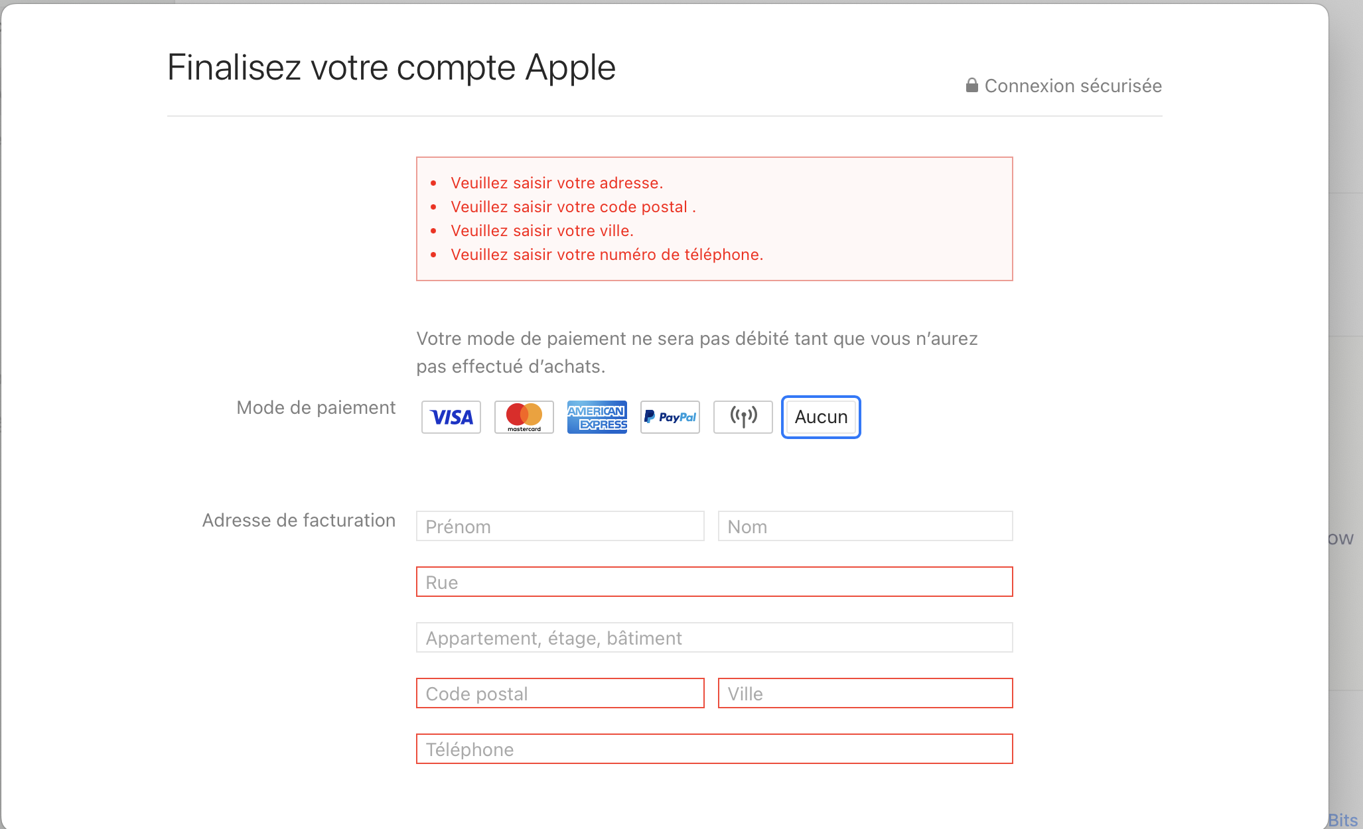Click the Code postal field
The height and width of the screenshot is (829, 1363).
[x=560, y=694]
